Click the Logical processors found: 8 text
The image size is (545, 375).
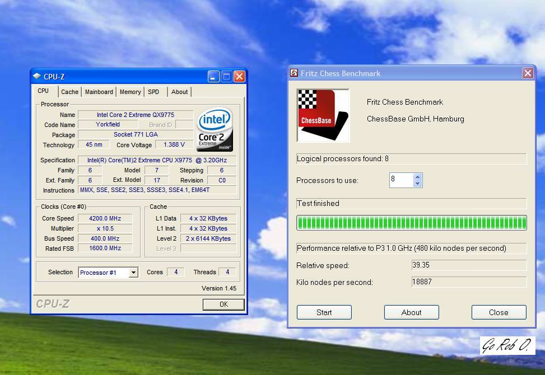[343, 159]
